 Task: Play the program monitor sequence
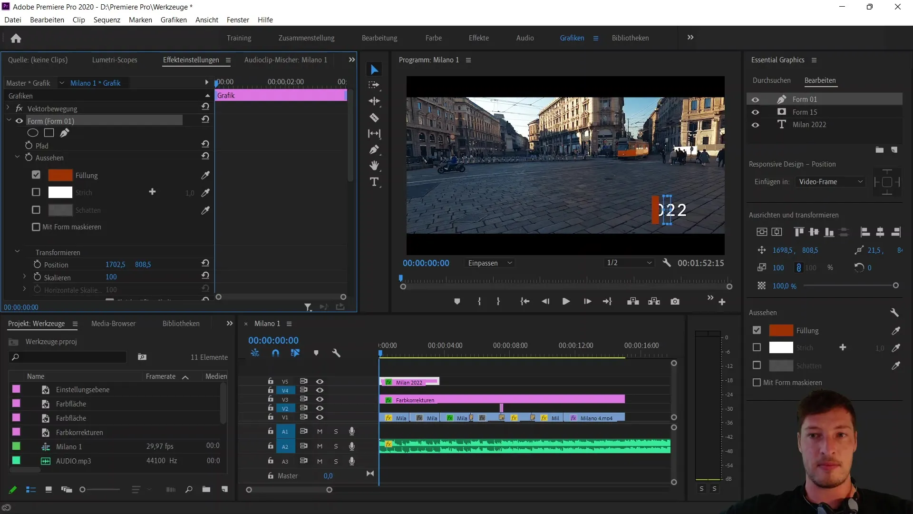click(x=566, y=301)
